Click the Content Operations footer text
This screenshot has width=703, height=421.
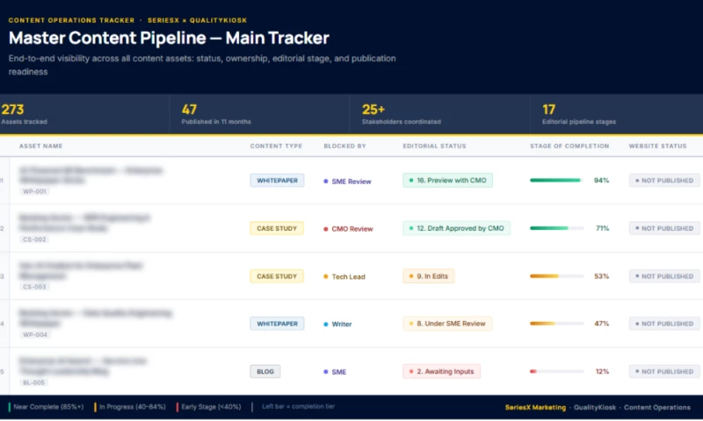pyautogui.click(x=656, y=408)
